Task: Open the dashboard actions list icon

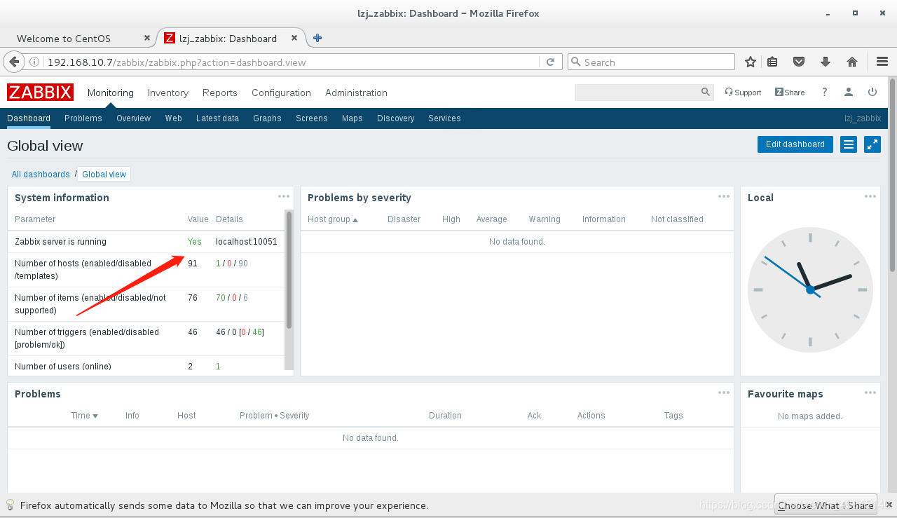Action: [849, 144]
